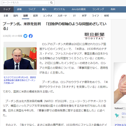Open the スポーツ category
The width and height of the screenshot is (126, 126).
point(62,16)
